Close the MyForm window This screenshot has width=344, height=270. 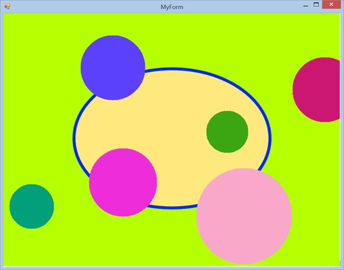332,5
